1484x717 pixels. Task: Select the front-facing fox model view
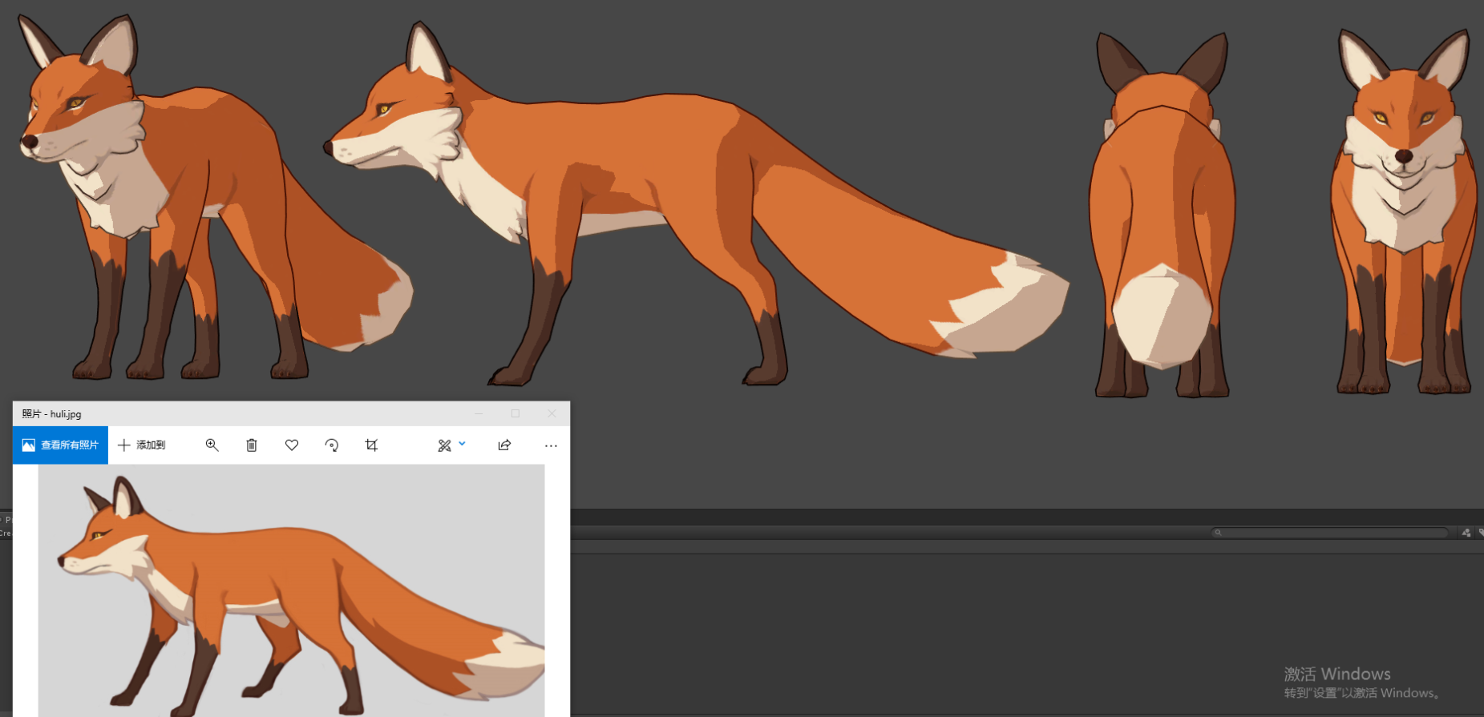pos(1404,212)
